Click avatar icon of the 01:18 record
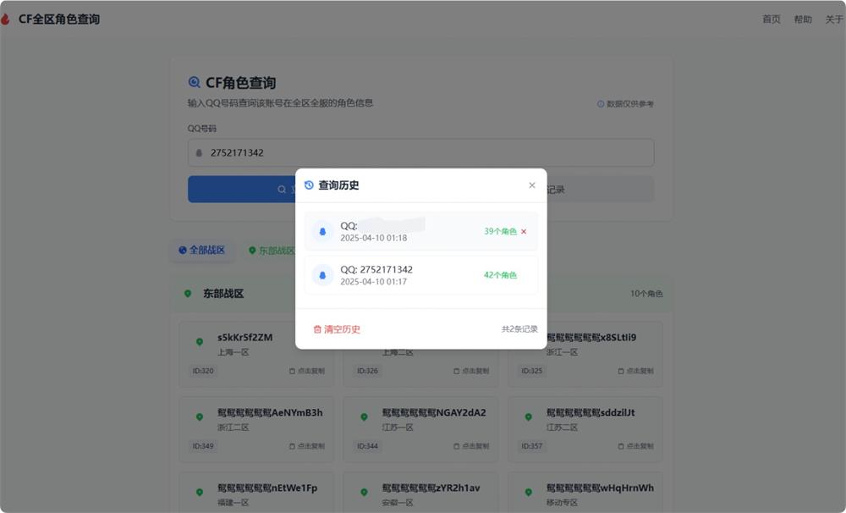The height and width of the screenshot is (513, 846). click(322, 231)
